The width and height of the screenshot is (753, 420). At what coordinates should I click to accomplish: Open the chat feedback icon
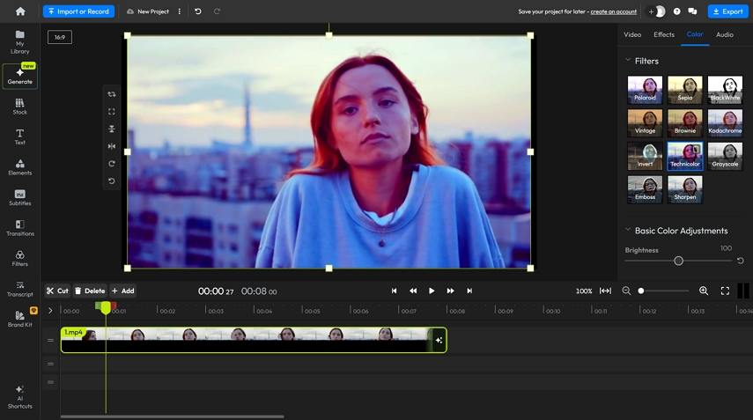(x=692, y=11)
